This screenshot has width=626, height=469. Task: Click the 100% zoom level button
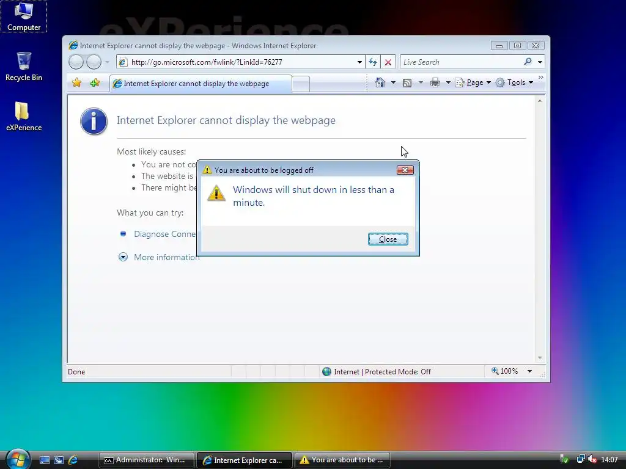(504, 371)
